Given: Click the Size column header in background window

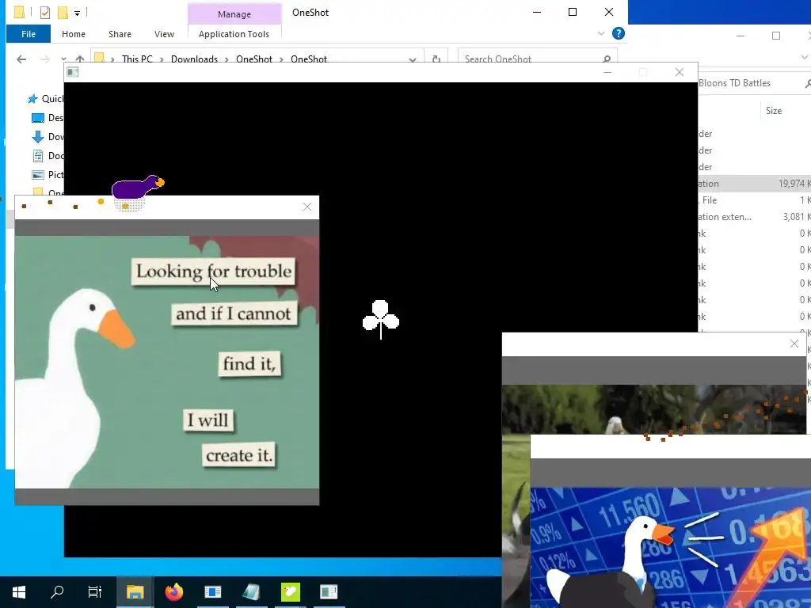Looking at the screenshot, I should point(774,111).
